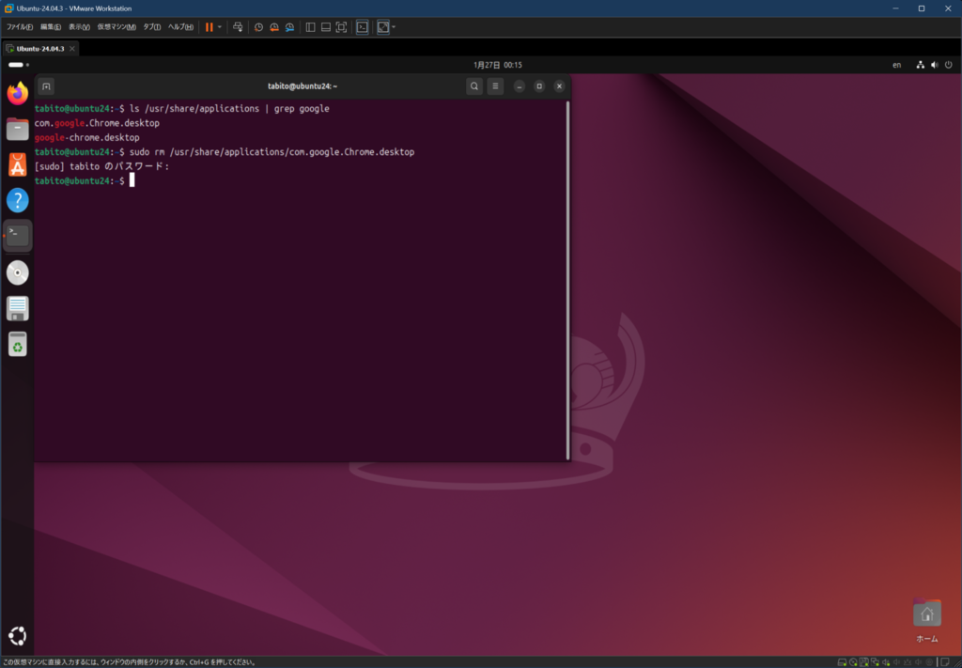Expand the stretch display dropdown arrow
This screenshot has width=962, height=668.
(x=394, y=27)
